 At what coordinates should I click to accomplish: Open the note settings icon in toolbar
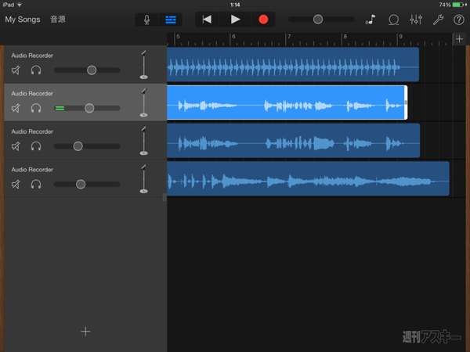(x=370, y=20)
